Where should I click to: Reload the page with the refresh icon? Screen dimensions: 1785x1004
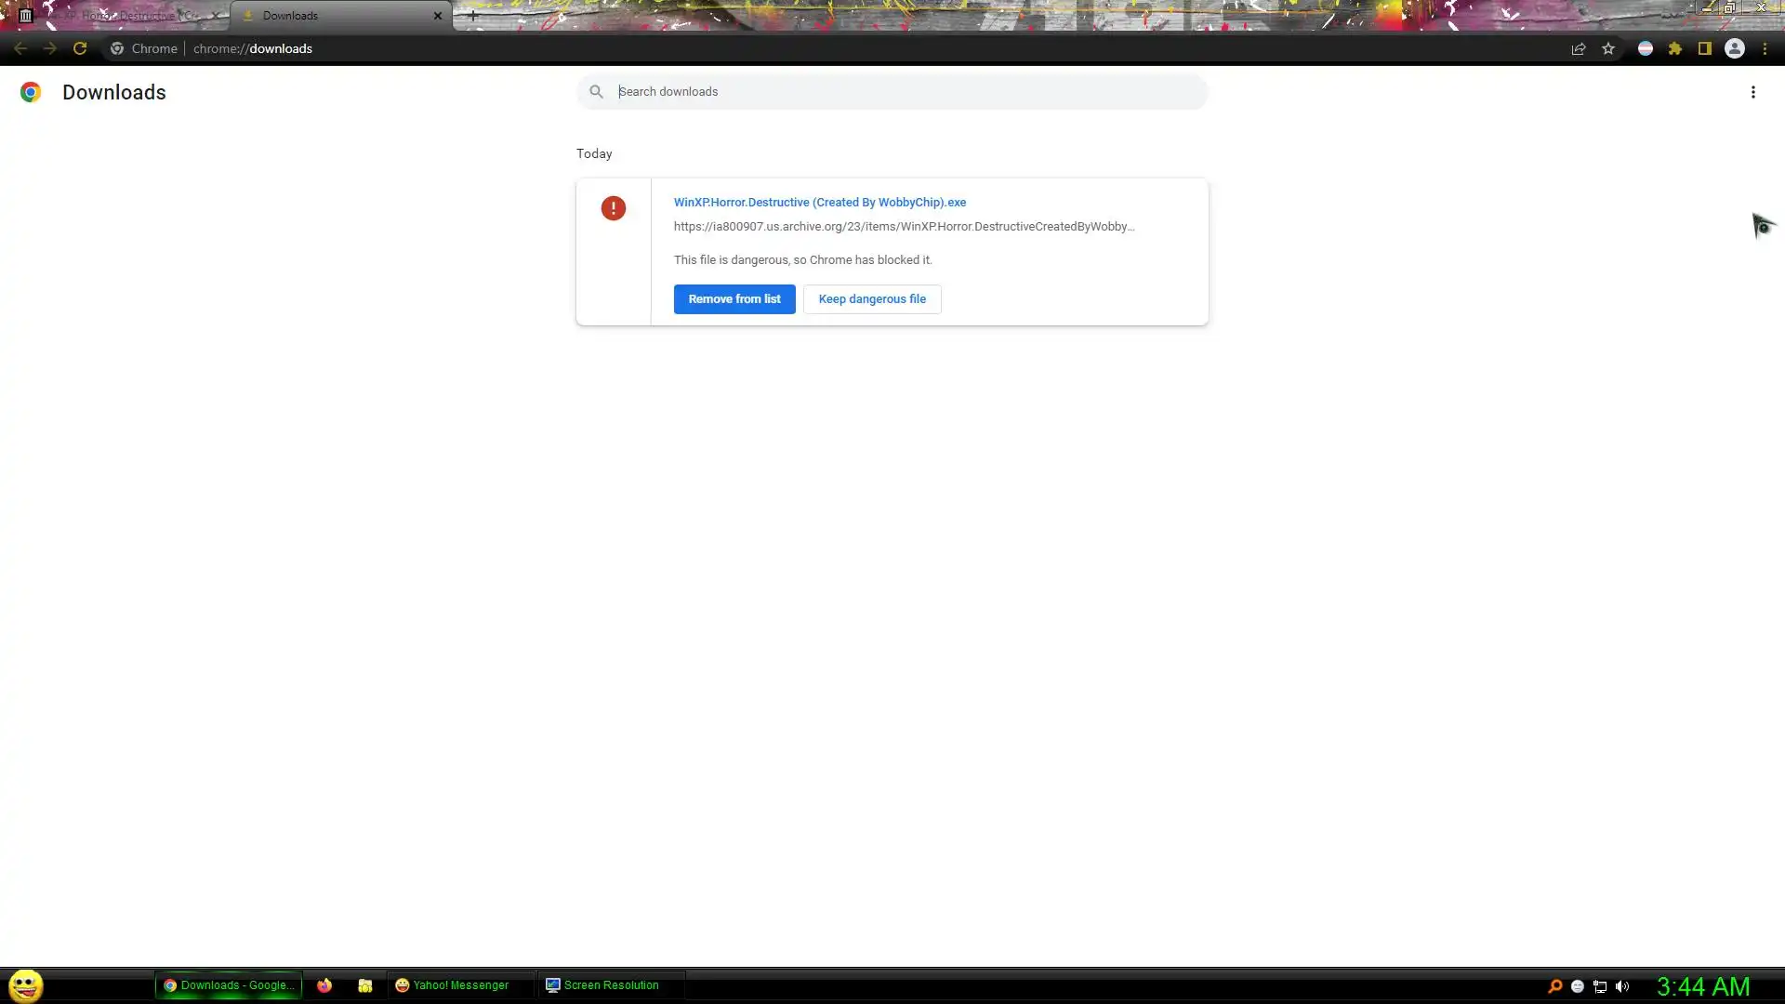click(80, 48)
